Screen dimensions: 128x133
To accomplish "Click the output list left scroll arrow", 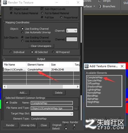I will pyautogui.click(x=5, y=87).
